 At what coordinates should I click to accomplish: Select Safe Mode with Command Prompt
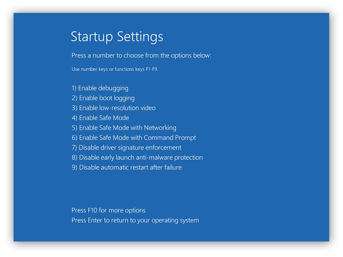point(134,137)
